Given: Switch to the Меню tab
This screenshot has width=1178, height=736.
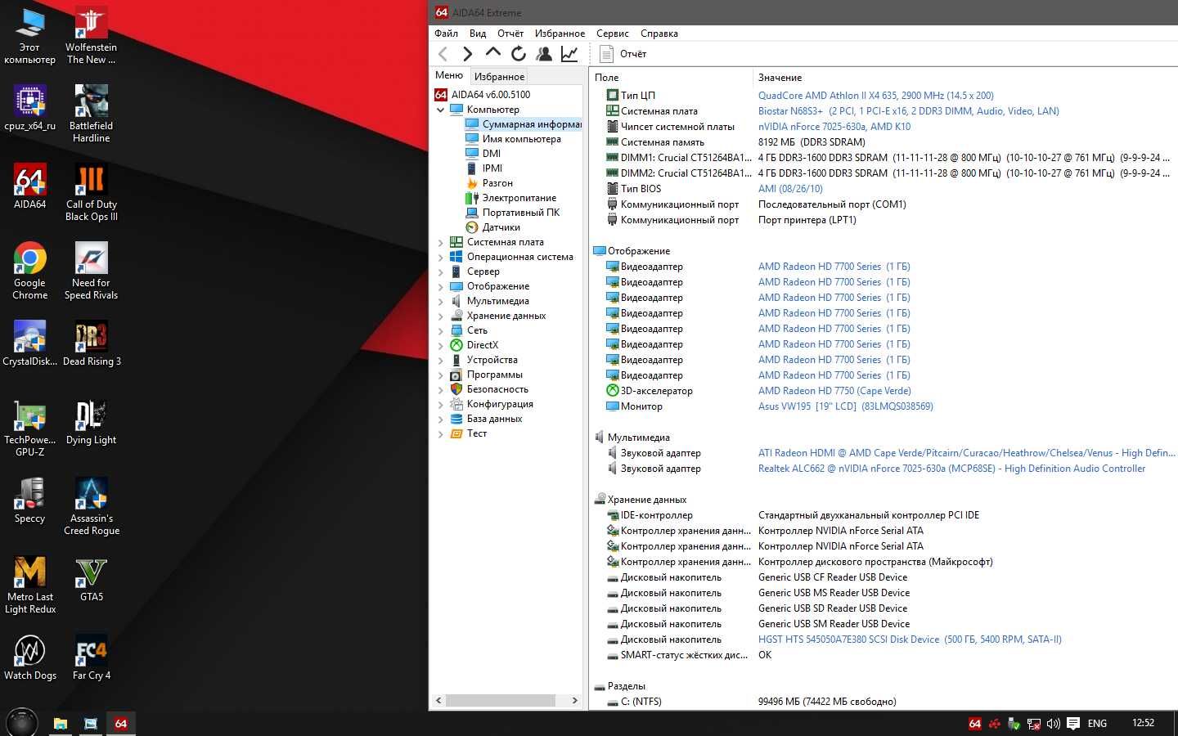Looking at the screenshot, I should click(x=449, y=75).
